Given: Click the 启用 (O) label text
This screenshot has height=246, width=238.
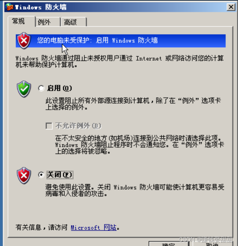Looking at the screenshot, I should point(59,88).
